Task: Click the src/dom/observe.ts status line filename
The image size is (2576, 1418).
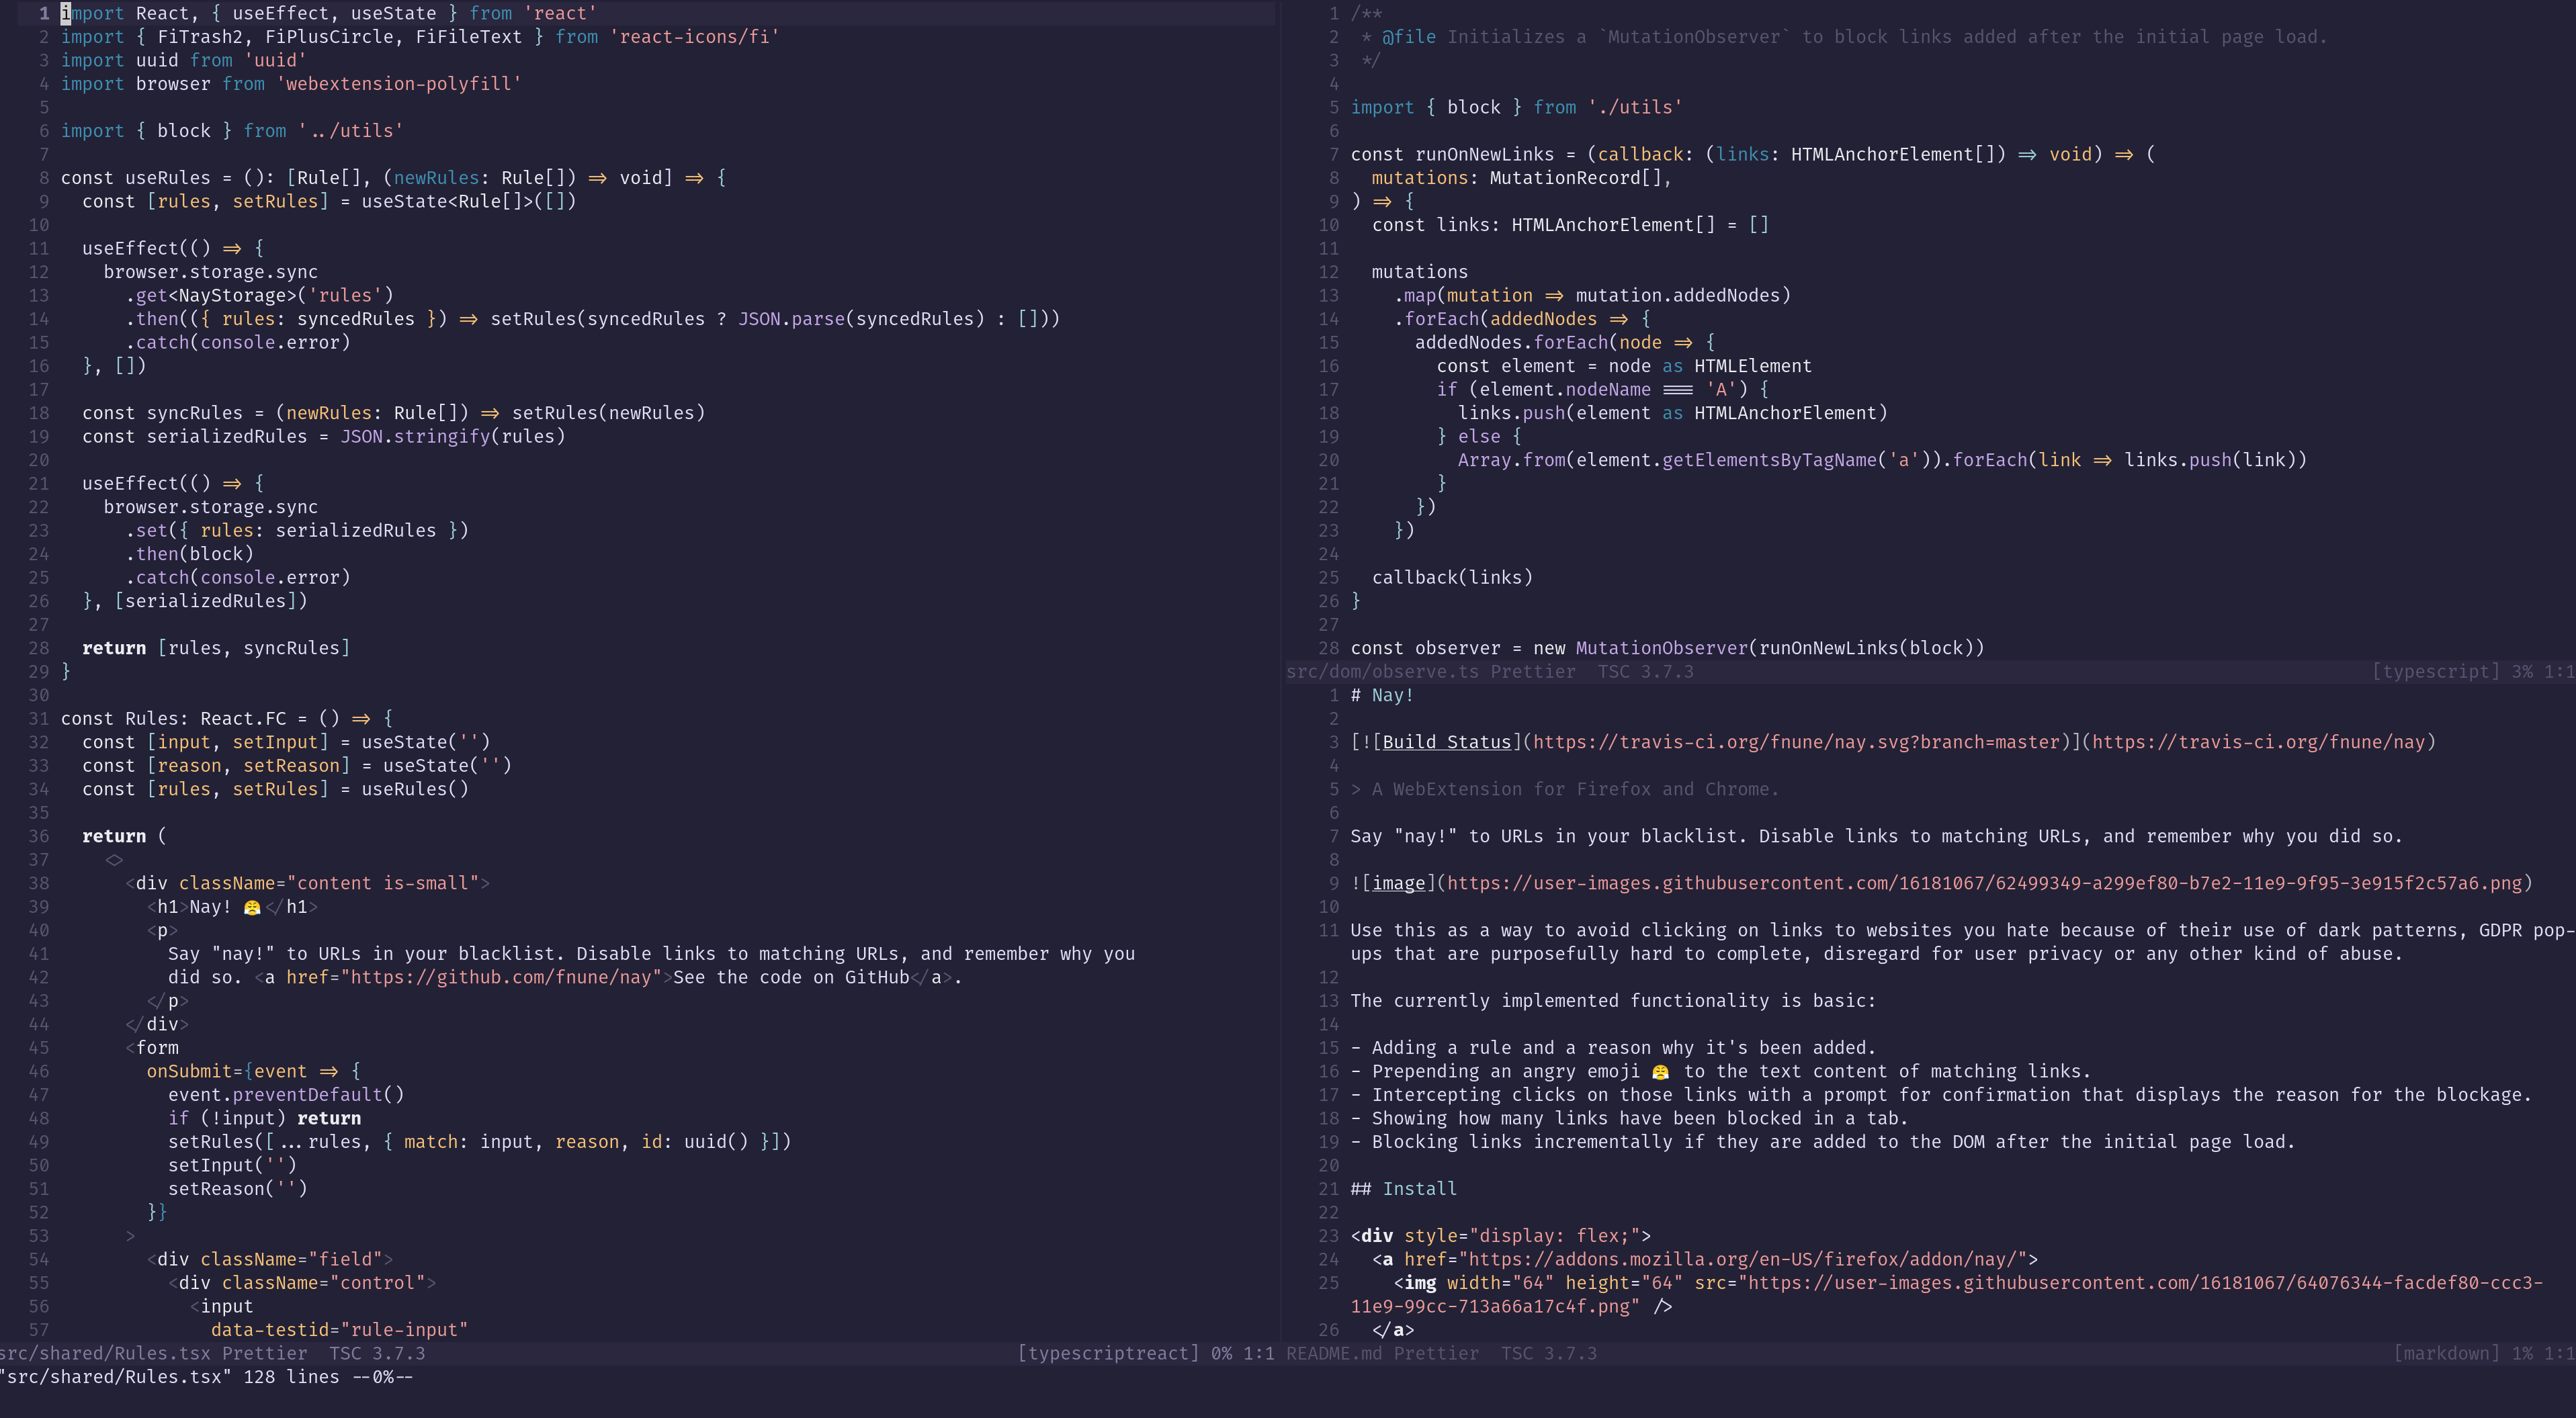Action: (x=1382, y=672)
